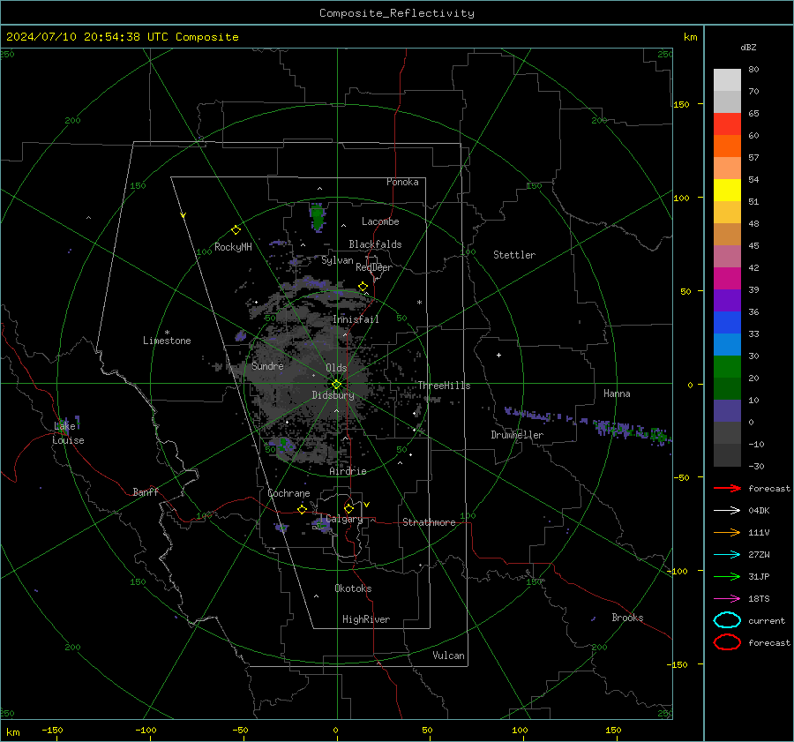This screenshot has width=794, height=742.
Task: Click the Blackfalds city label
Action: point(375,244)
